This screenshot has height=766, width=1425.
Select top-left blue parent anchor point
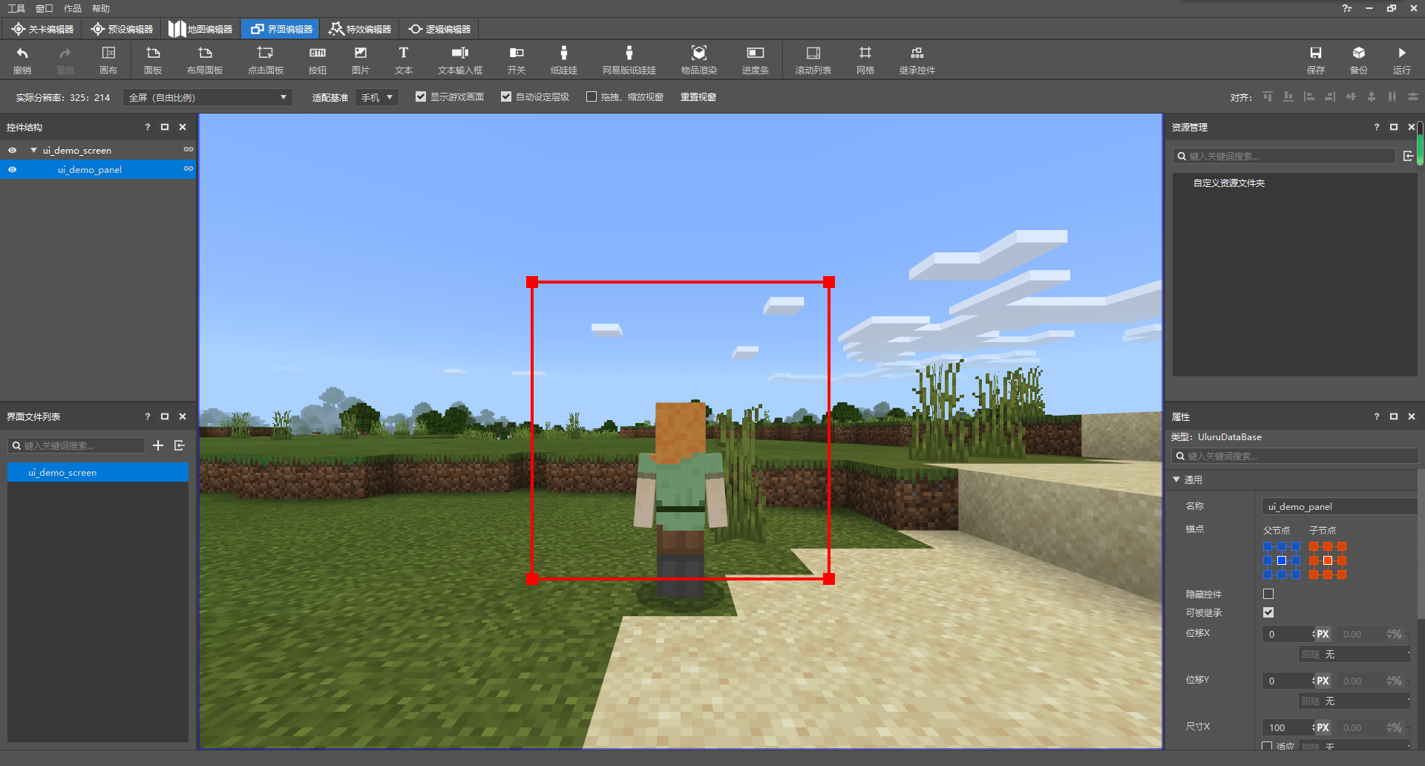click(1268, 546)
